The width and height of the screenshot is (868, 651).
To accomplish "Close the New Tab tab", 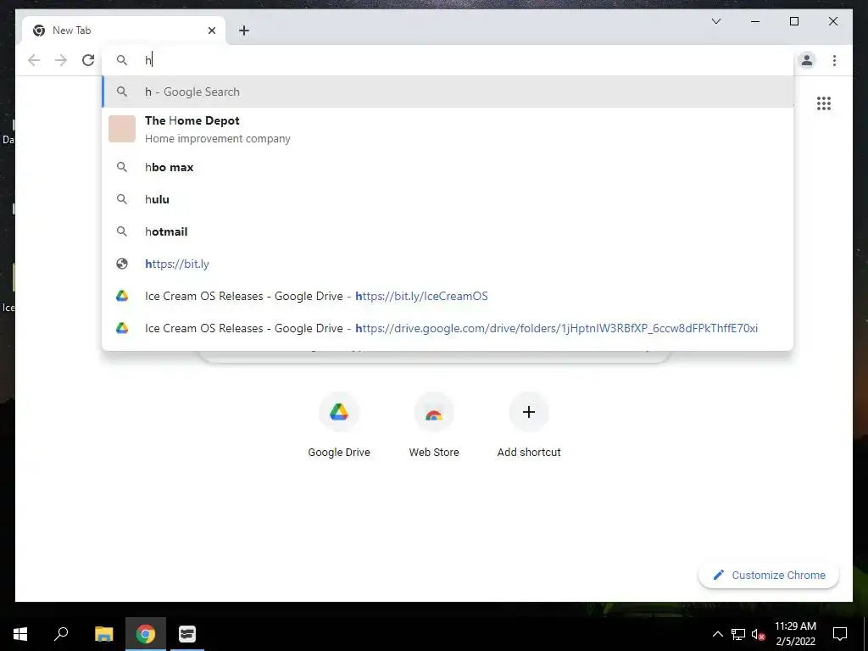I will coord(211,31).
